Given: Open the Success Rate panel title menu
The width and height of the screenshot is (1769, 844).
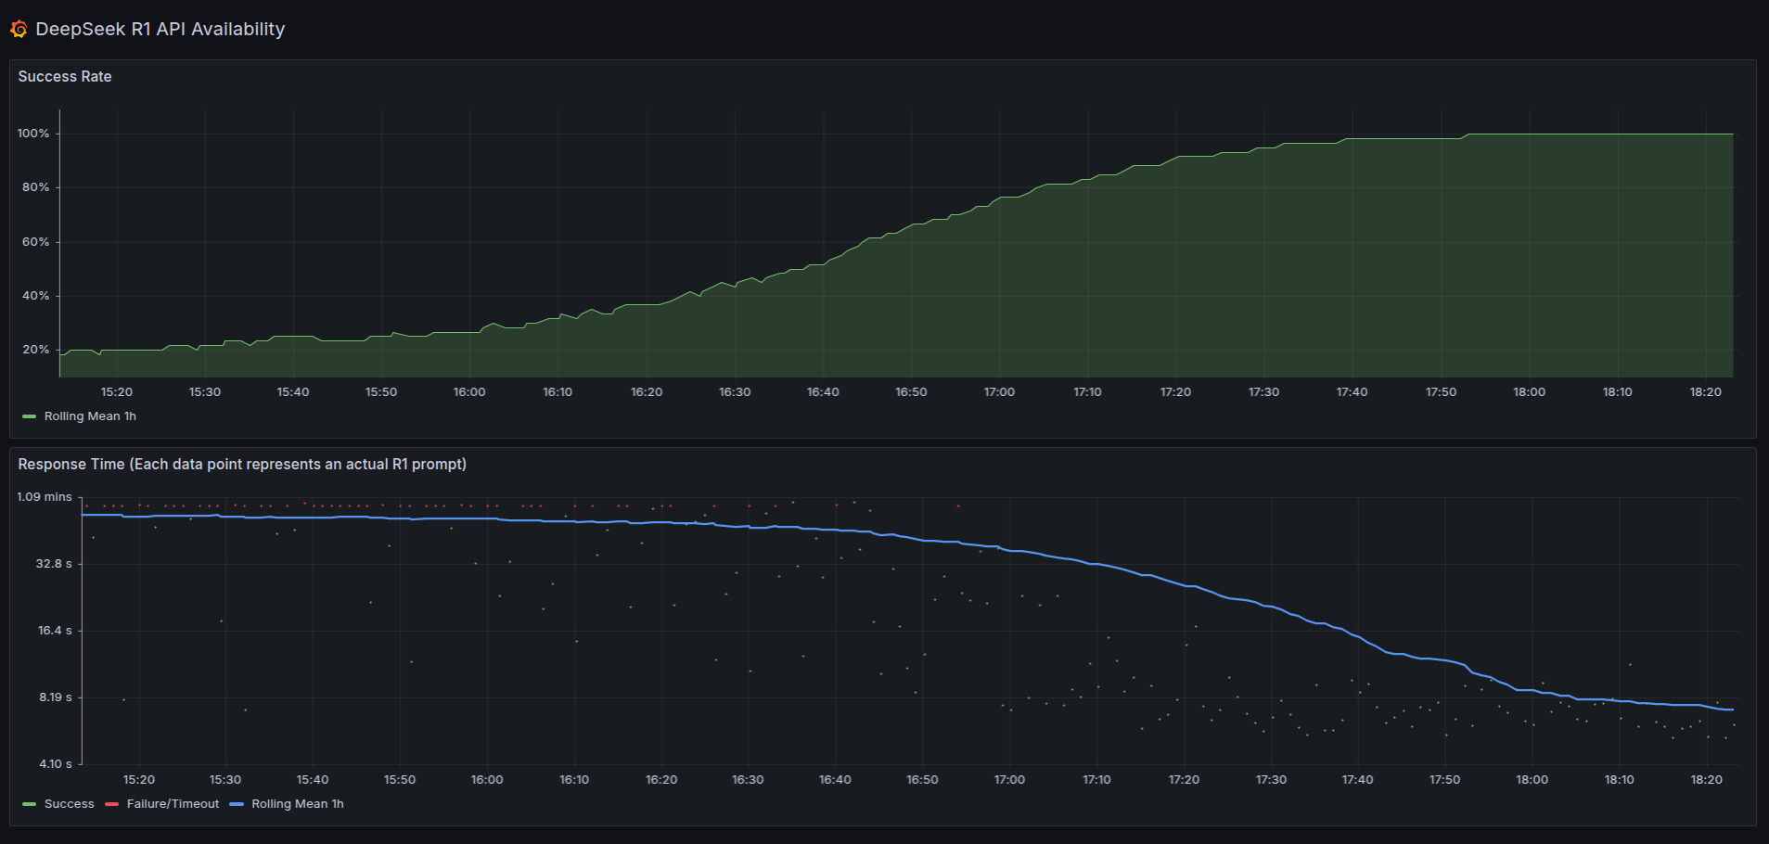Looking at the screenshot, I should pos(65,77).
